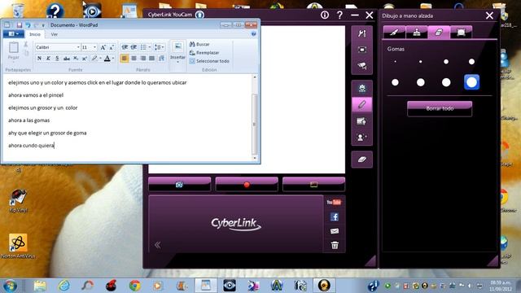This screenshot has width=521, height=293.
Task: Click YouCam update icon next to title
Action: coord(199,15)
